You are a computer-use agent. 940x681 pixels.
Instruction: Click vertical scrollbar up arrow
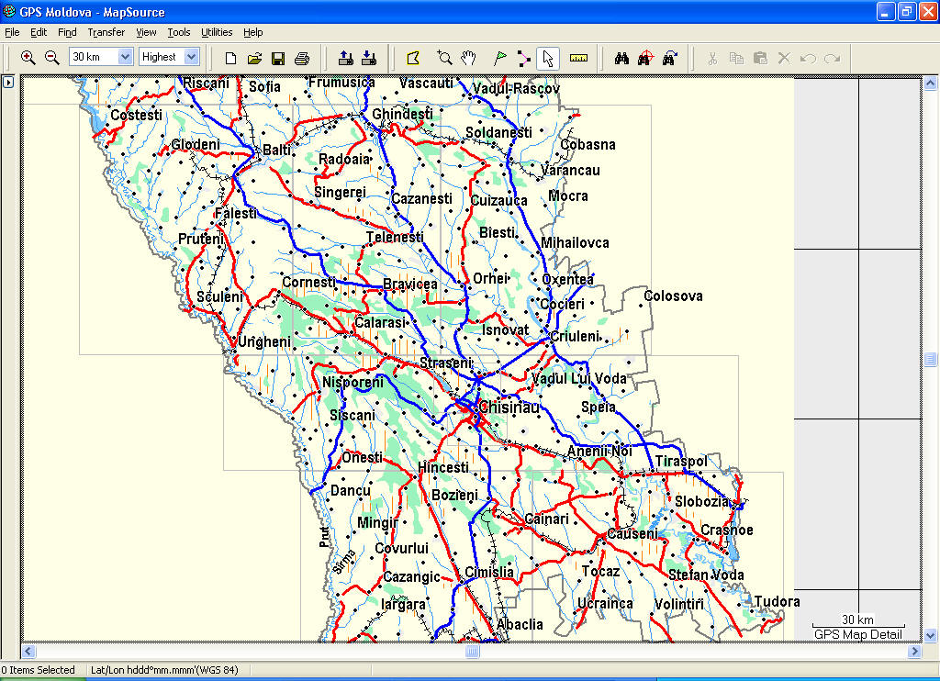(x=930, y=84)
